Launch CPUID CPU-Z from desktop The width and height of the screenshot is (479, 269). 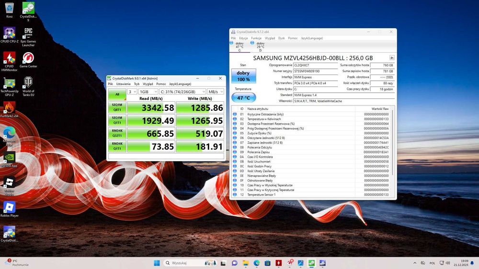[10, 35]
